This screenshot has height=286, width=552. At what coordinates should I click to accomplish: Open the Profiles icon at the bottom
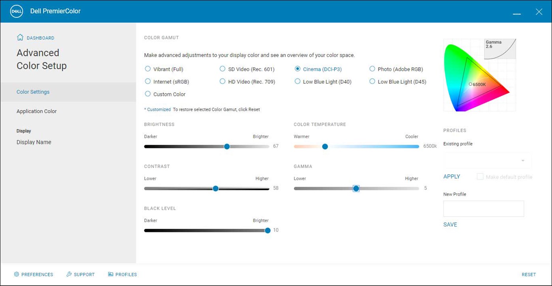click(x=110, y=274)
